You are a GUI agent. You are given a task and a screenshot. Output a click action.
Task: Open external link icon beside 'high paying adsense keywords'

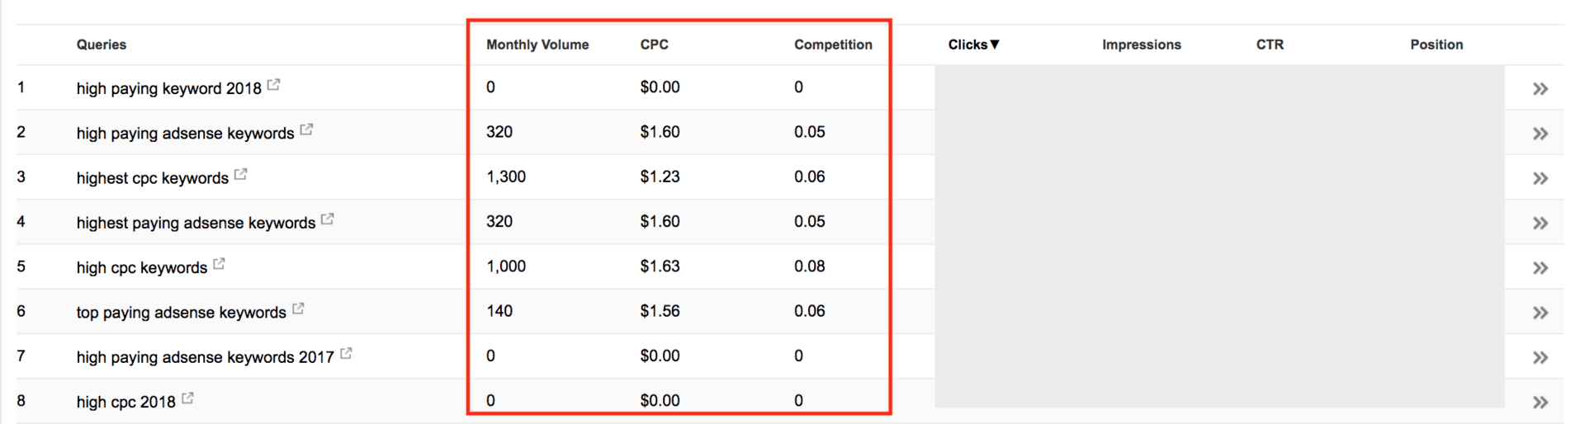tap(307, 129)
